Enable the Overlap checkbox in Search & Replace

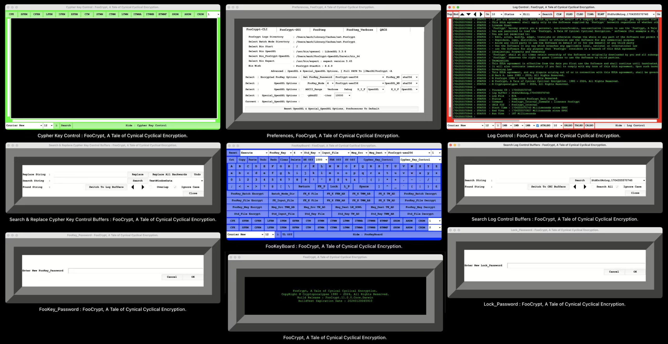click(151, 187)
